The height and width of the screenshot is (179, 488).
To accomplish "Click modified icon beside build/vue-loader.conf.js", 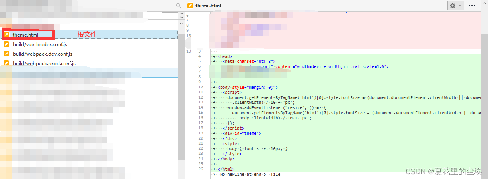I will [x=6, y=44].
